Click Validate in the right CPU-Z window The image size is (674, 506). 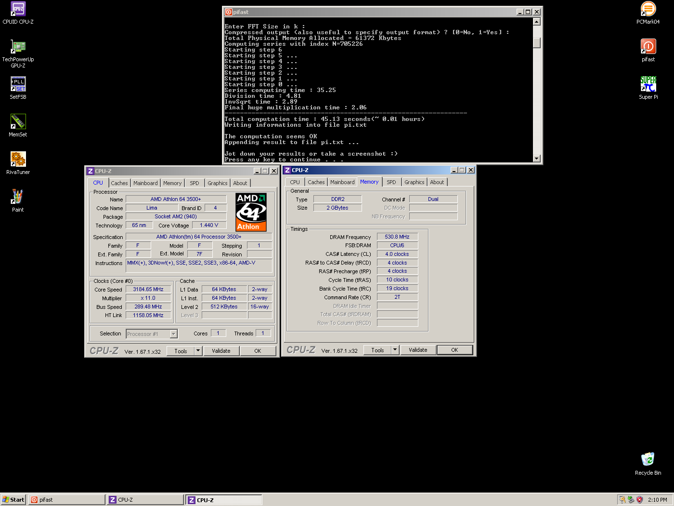pyautogui.click(x=418, y=350)
